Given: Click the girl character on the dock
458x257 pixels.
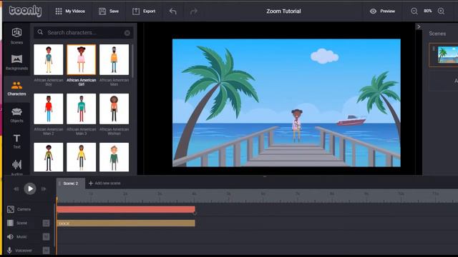Looking at the screenshot, I should (x=297, y=126).
